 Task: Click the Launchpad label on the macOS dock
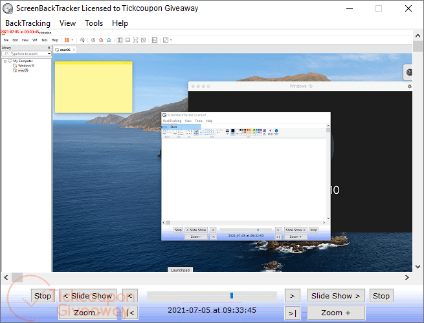pos(180,270)
